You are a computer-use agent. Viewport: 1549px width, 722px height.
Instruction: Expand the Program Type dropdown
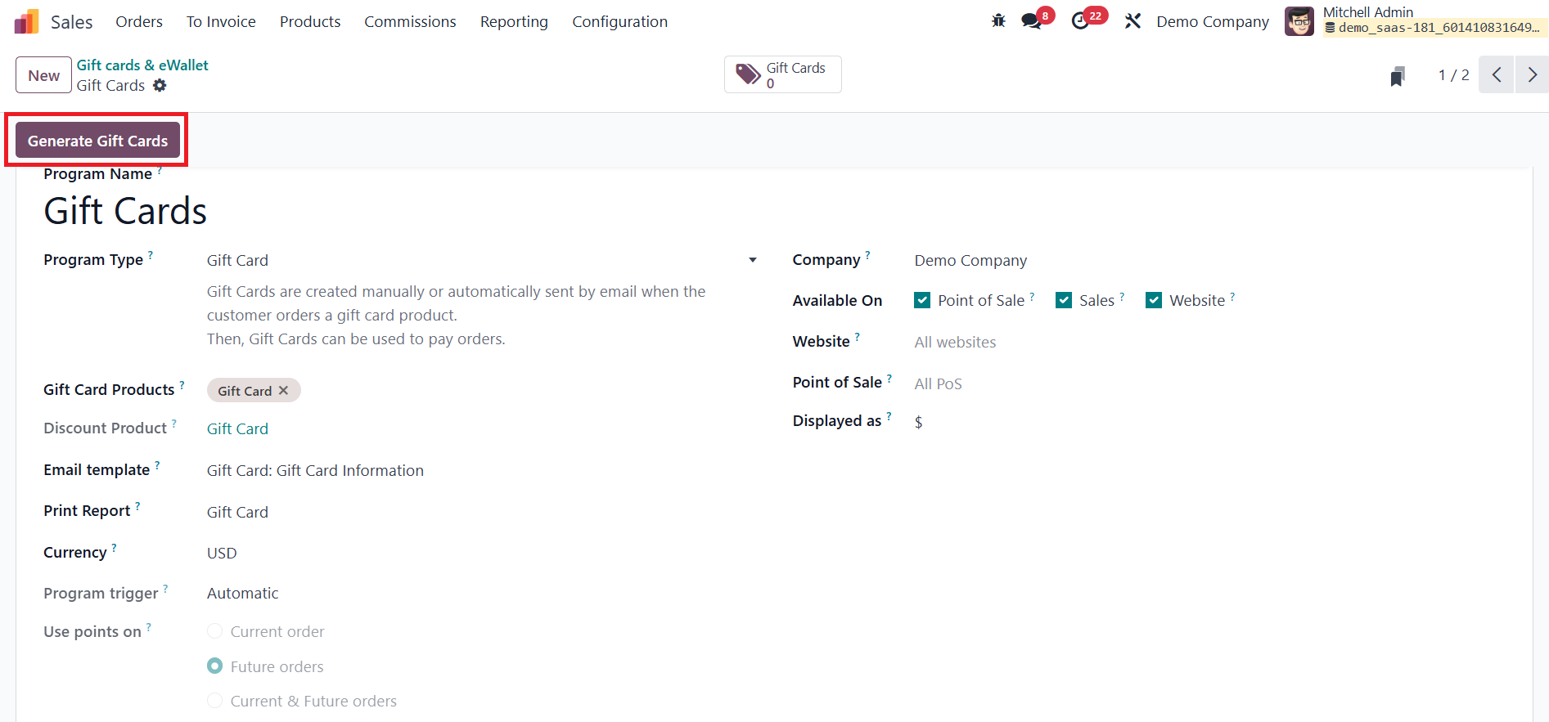752,260
